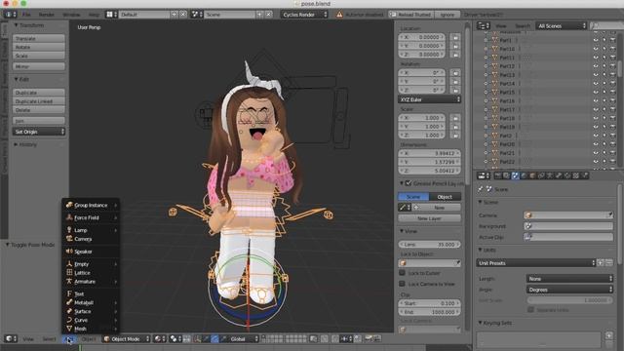Open the Cycles Render engine dropdown
624x351 pixels.
[304, 15]
